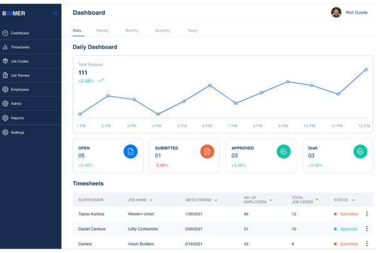
Task: Click the orange Submitted document icon
Action: pyautogui.click(x=207, y=151)
